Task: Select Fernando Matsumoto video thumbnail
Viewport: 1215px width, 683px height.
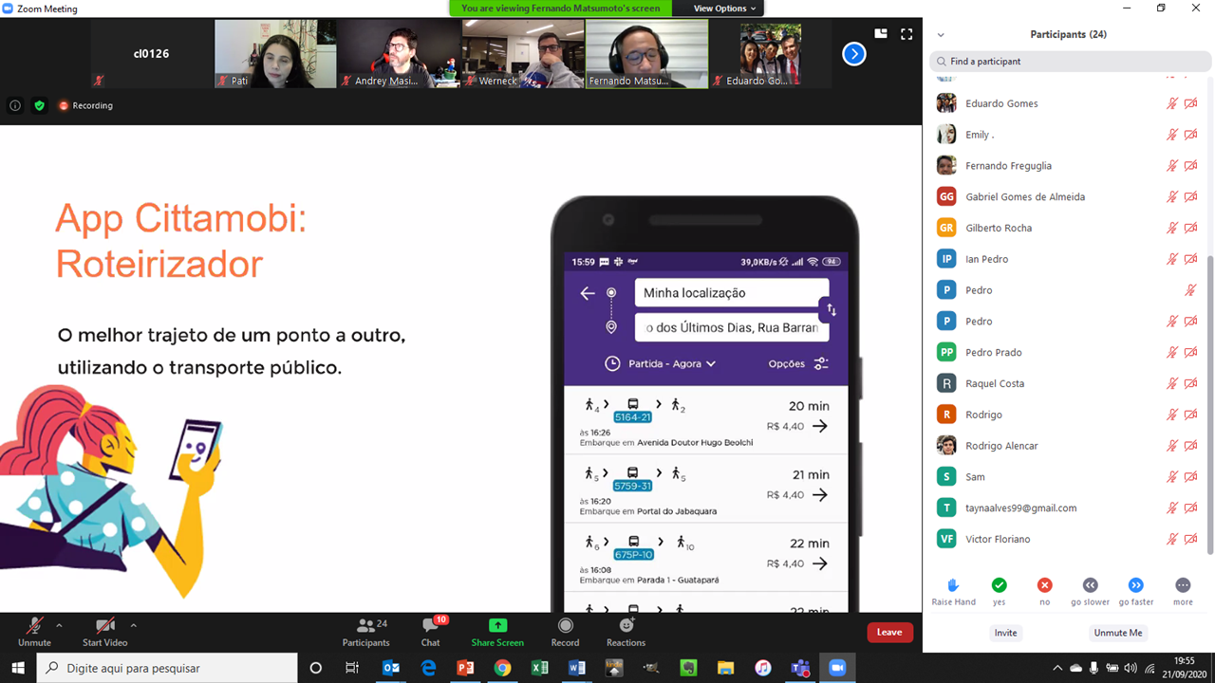Action: pyautogui.click(x=646, y=54)
